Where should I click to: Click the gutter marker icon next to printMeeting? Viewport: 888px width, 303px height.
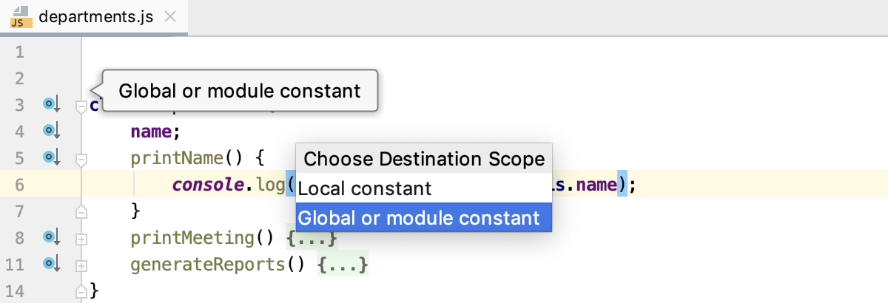pos(50,237)
